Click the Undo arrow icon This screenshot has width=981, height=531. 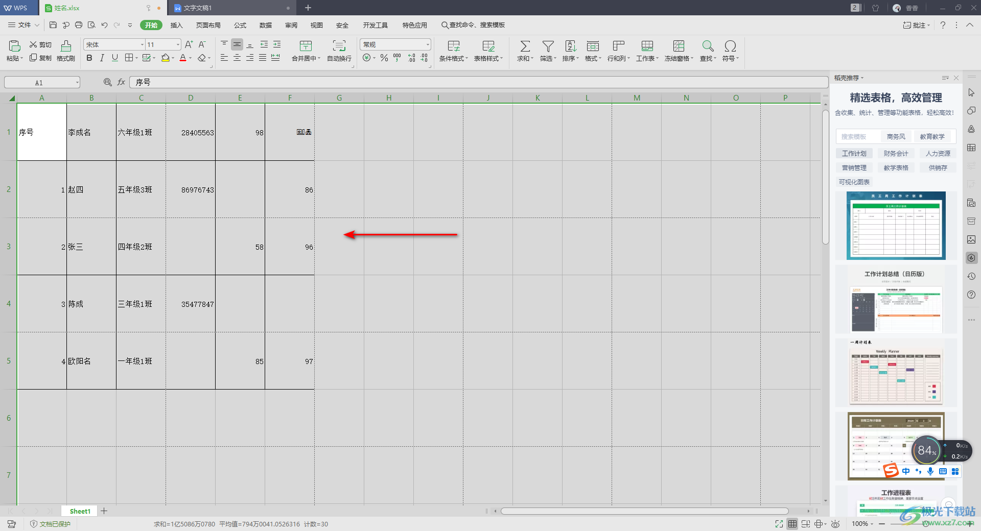click(x=104, y=25)
